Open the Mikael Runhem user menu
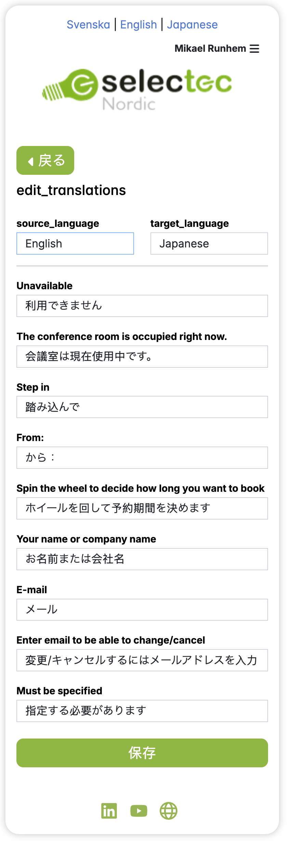This screenshot has width=292, height=841. pyautogui.click(x=210, y=49)
